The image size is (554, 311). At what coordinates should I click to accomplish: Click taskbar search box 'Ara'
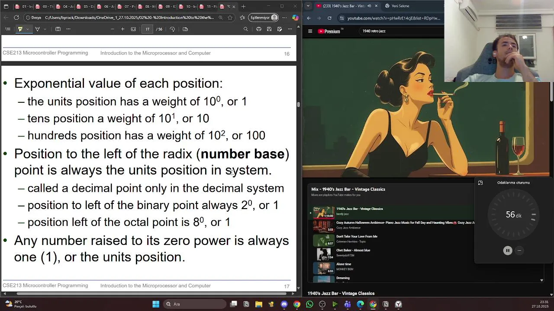pyautogui.click(x=194, y=304)
